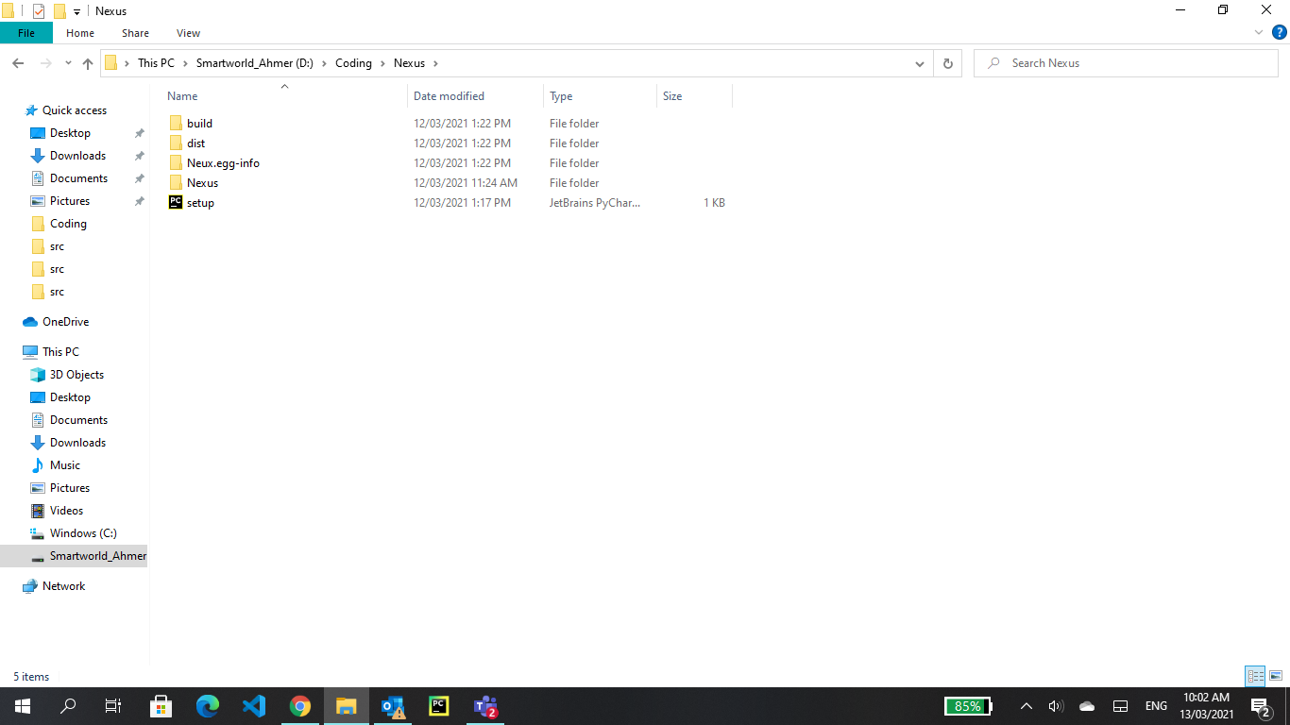Open the File menu
Screen dimensions: 1290x725
[26, 32]
